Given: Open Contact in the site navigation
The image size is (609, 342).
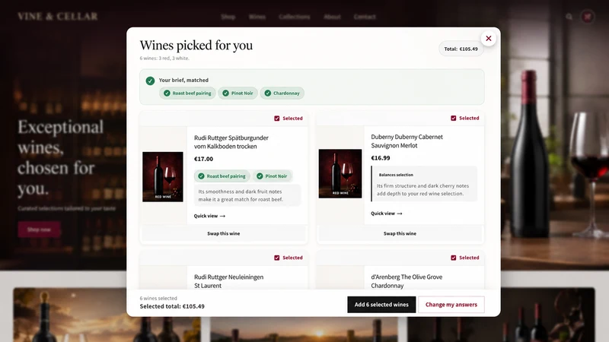Looking at the screenshot, I should 365,17.
